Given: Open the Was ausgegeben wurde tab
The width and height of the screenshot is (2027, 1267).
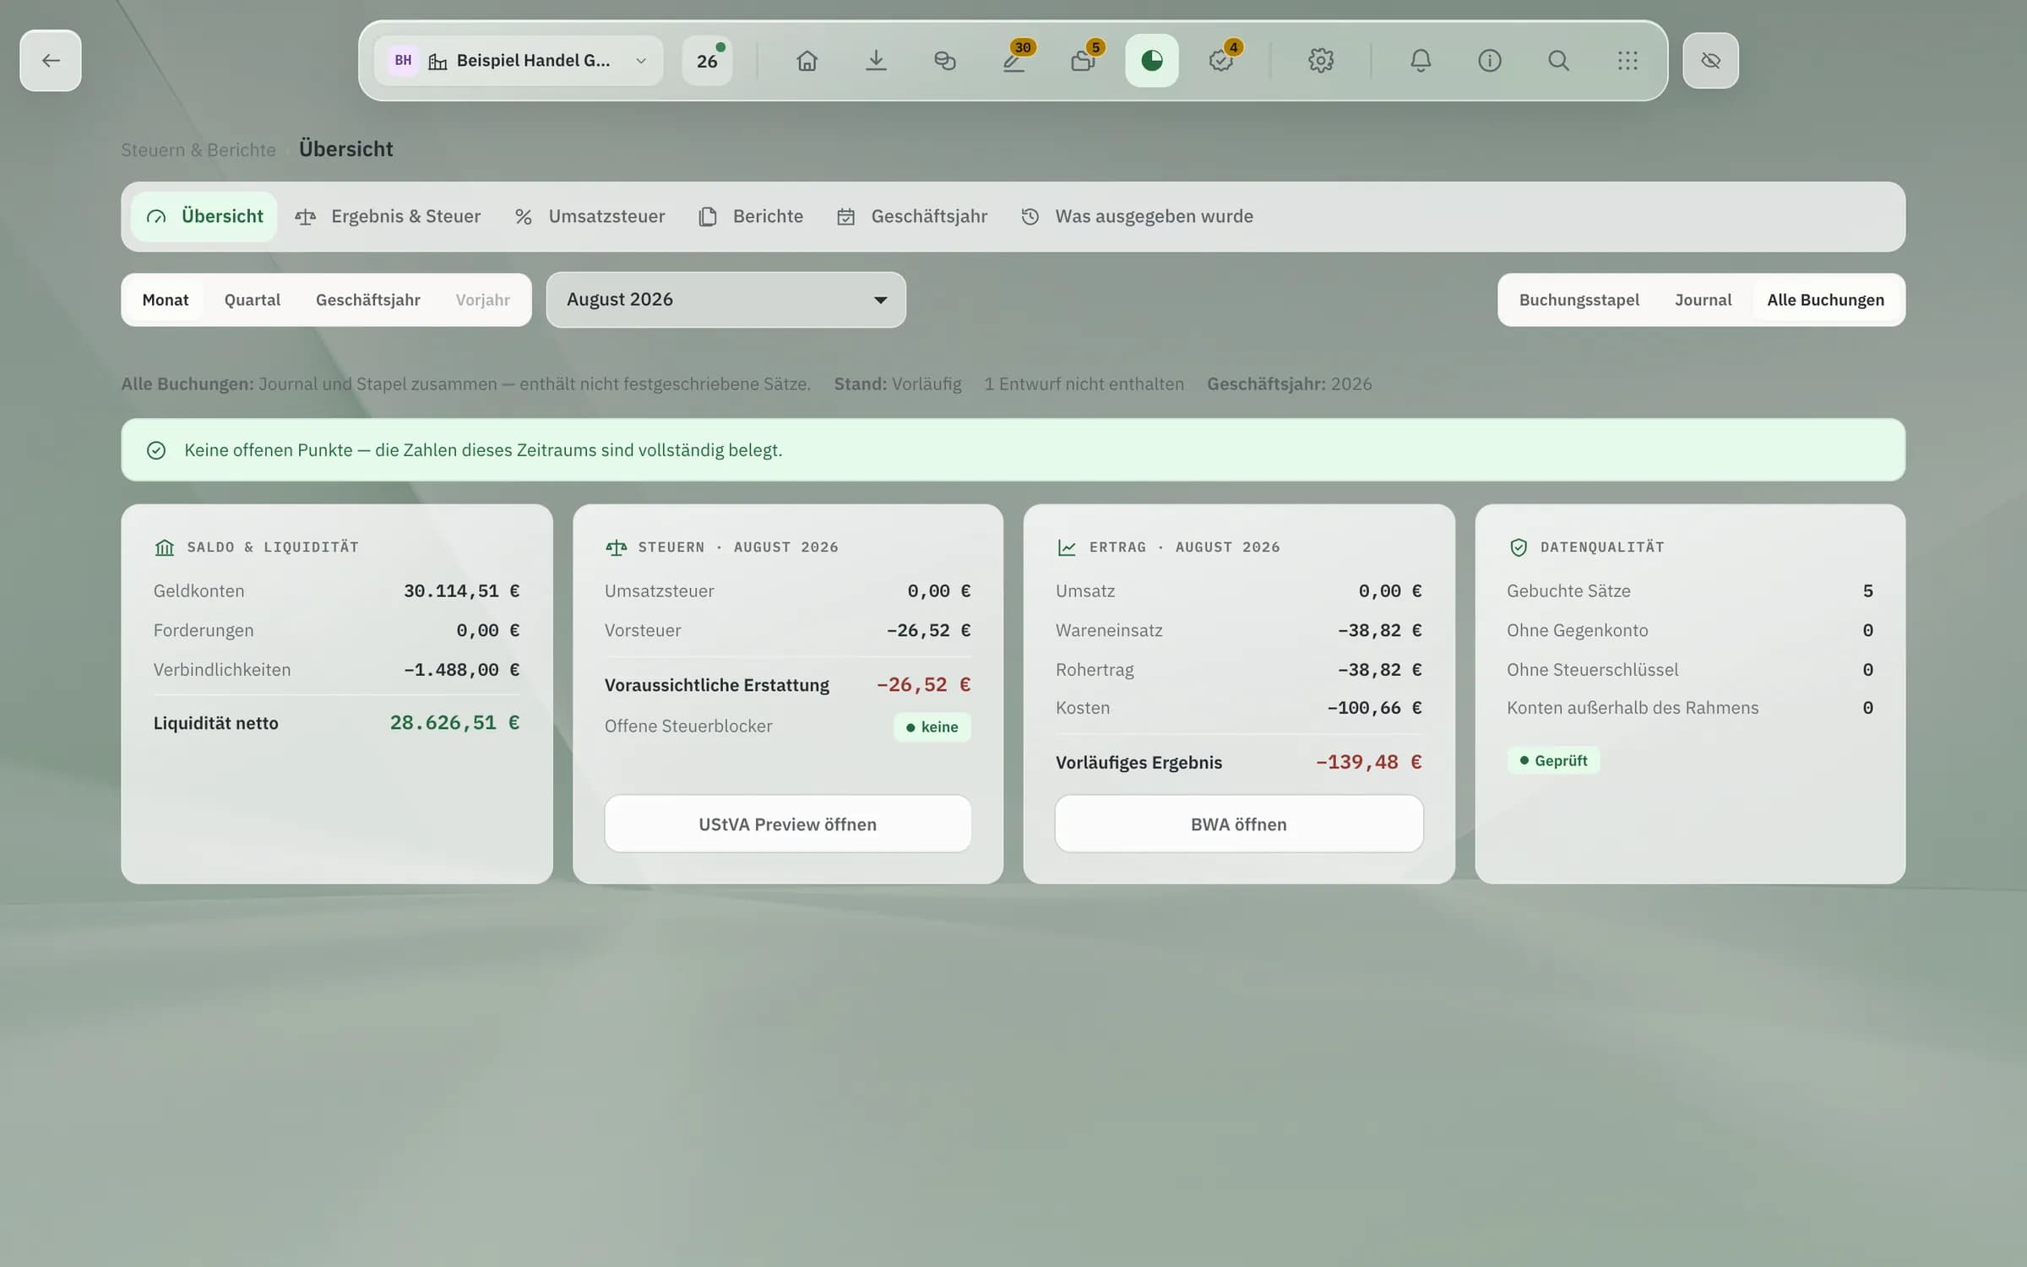Looking at the screenshot, I should pos(1138,216).
